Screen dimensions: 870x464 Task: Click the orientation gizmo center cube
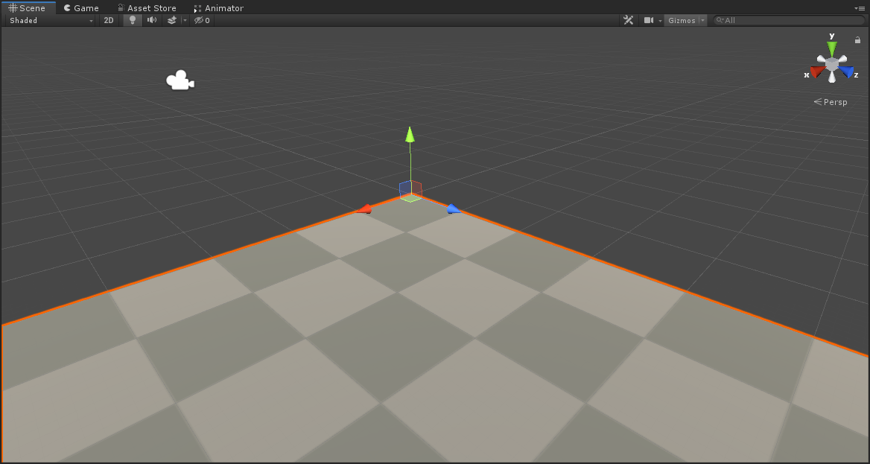pyautogui.click(x=832, y=64)
